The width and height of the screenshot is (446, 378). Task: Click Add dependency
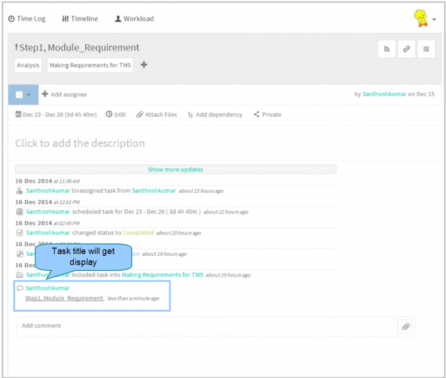click(x=215, y=115)
